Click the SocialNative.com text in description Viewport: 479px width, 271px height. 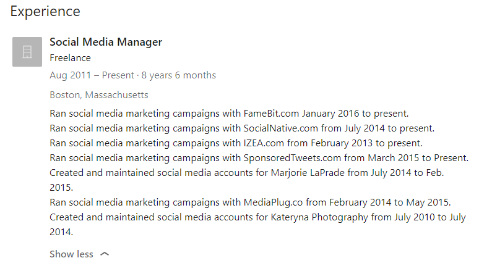pos(281,128)
